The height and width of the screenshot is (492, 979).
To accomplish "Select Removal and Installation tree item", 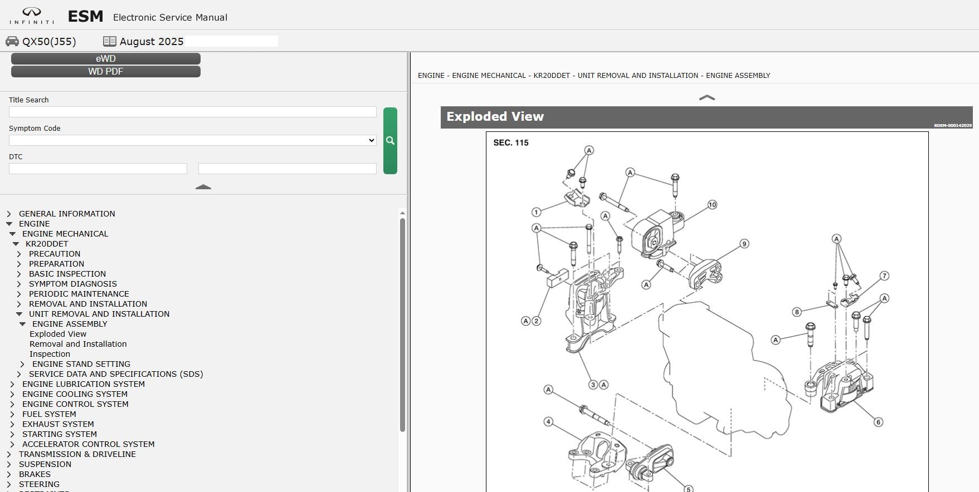I will point(78,344).
